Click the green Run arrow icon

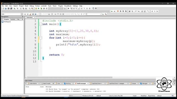click(x=39, y=9)
